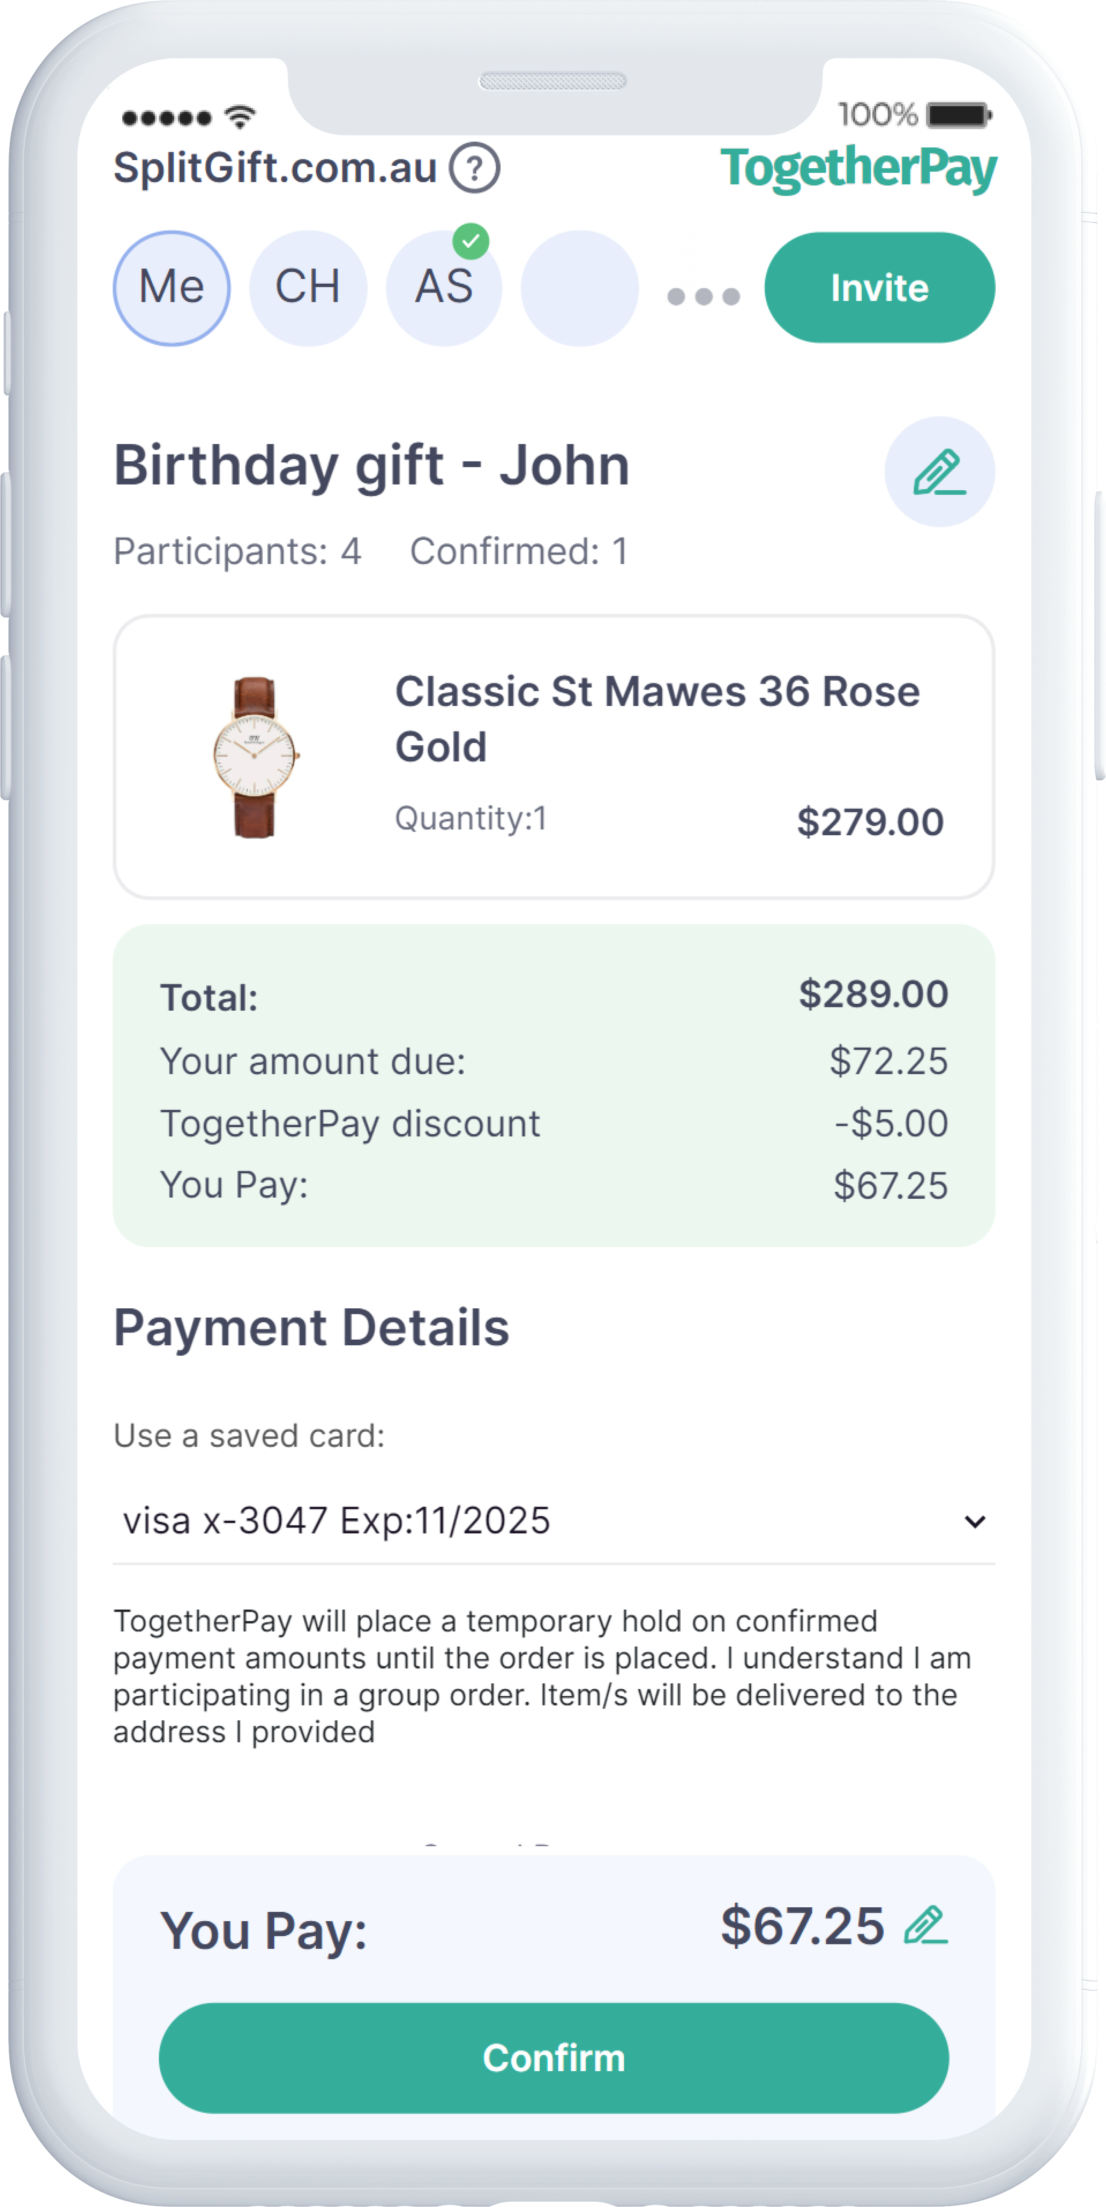Tap the TogetherPay discount row

[553, 1123]
